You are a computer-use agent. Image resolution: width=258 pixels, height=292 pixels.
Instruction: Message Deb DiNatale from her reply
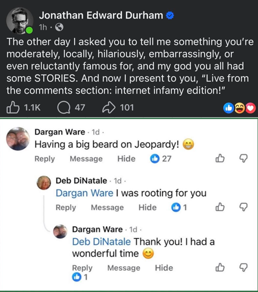[107, 207]
